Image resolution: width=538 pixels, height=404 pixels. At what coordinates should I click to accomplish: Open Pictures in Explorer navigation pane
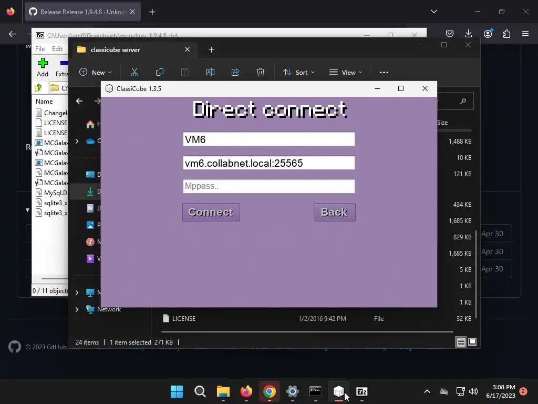pyautogui.click(x=93, y=225)
